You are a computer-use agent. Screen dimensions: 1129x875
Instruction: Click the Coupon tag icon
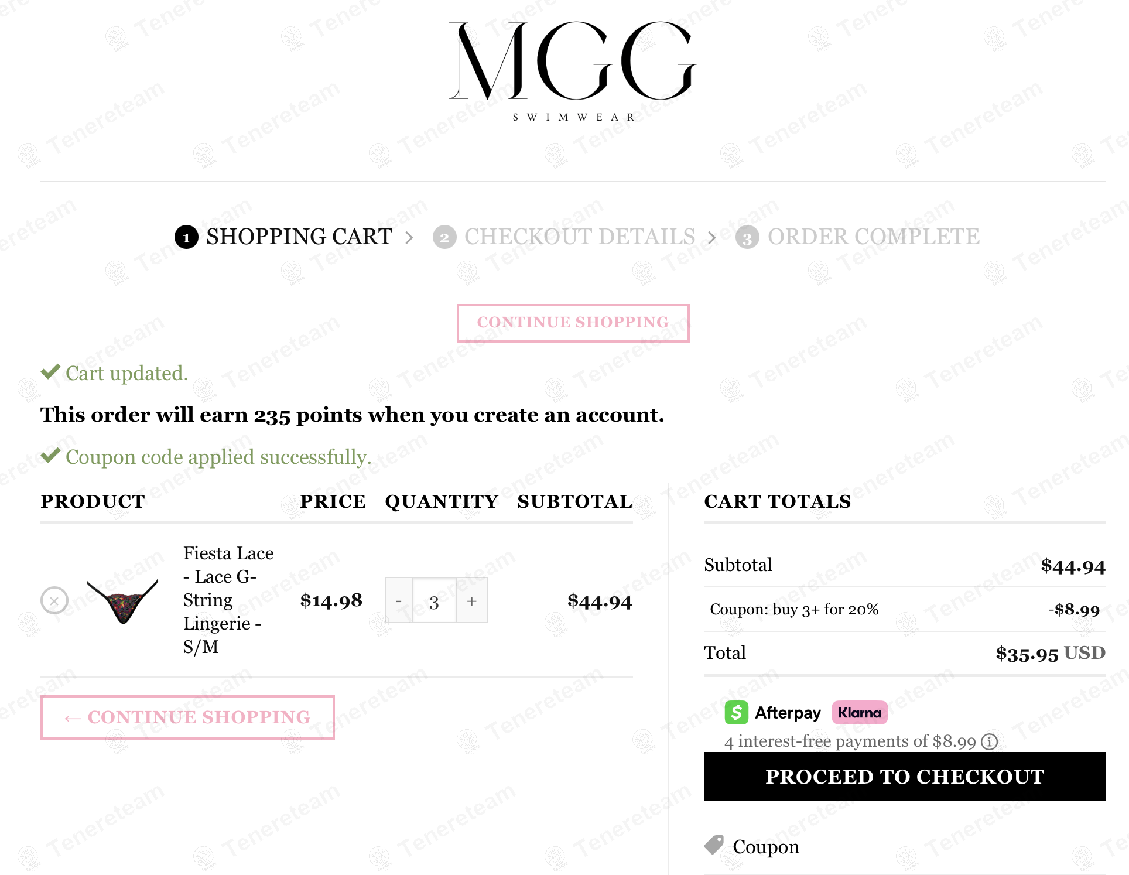[714, 845]
